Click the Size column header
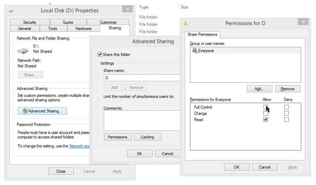Image resolution: width=316 pixels, height=185 pixels. pos(184,7)
